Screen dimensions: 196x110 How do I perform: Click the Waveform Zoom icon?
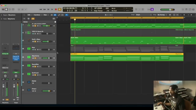170,15
